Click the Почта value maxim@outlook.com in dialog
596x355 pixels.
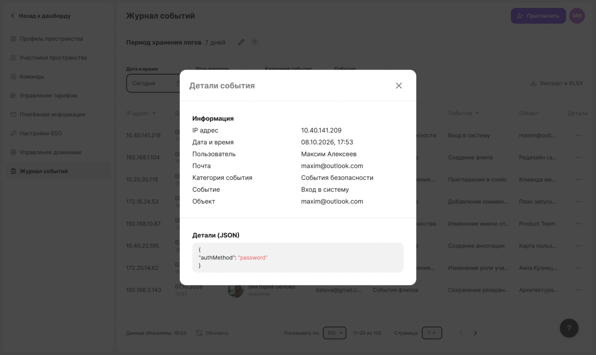pyautogui.click(x=332, y=166)
